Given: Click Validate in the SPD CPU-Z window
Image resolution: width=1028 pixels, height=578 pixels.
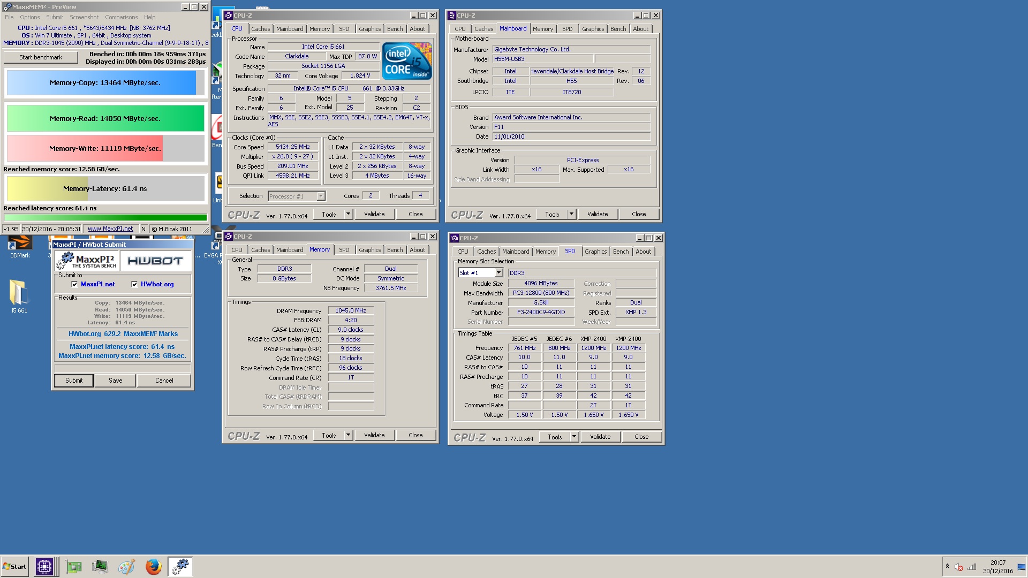Looking at the screenshot, I should tap(600, 437).
